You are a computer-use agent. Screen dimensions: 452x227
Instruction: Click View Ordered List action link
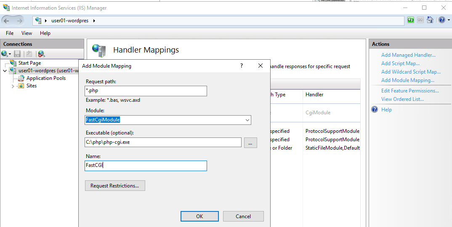[402, 99]
